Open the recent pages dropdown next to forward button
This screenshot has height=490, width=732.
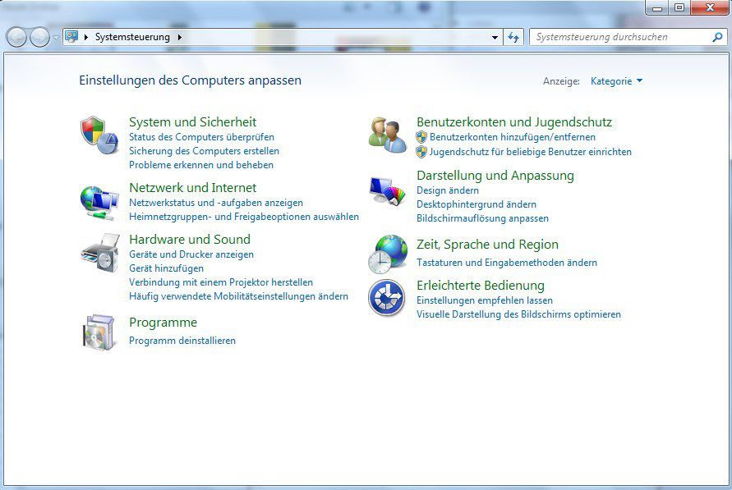[56, 38]
